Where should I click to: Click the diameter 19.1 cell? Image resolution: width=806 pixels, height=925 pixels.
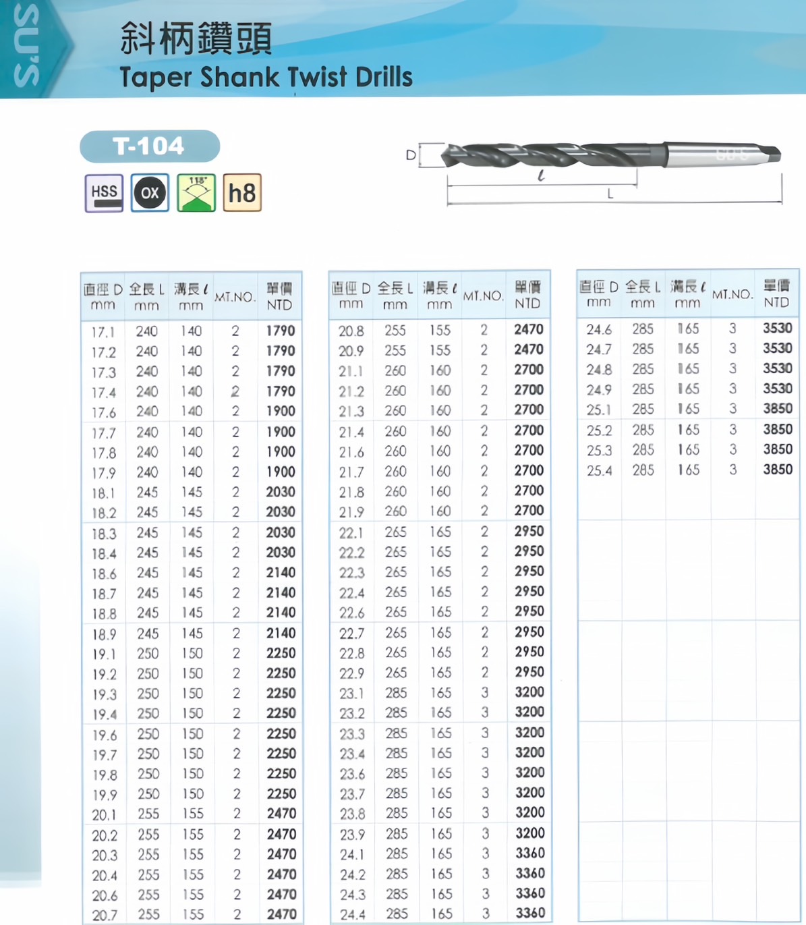[104, 654]
